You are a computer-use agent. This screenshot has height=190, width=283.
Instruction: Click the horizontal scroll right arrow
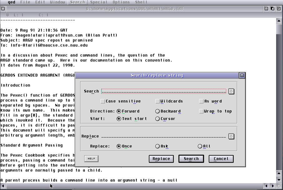click(272, 186)
